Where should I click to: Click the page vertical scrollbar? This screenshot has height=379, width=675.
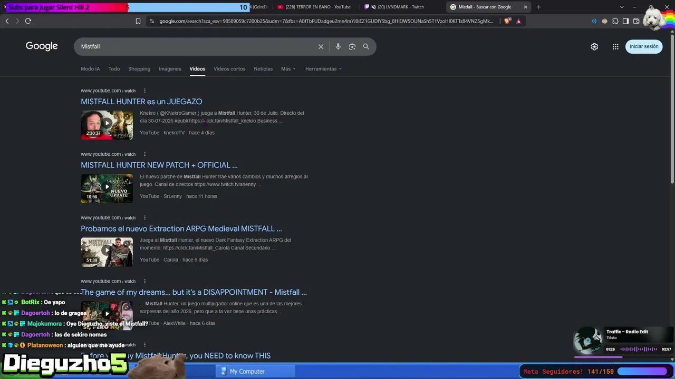pyautogui.click(x=672, y=108)
